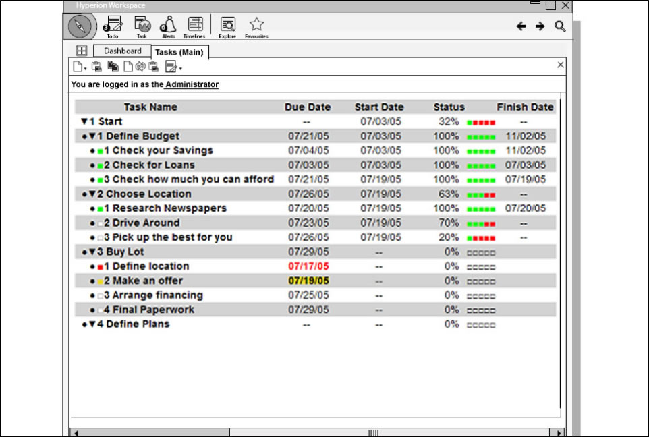Open the 4 Final Paperwork task
649x437 pixels.
[x=149, y=310]
